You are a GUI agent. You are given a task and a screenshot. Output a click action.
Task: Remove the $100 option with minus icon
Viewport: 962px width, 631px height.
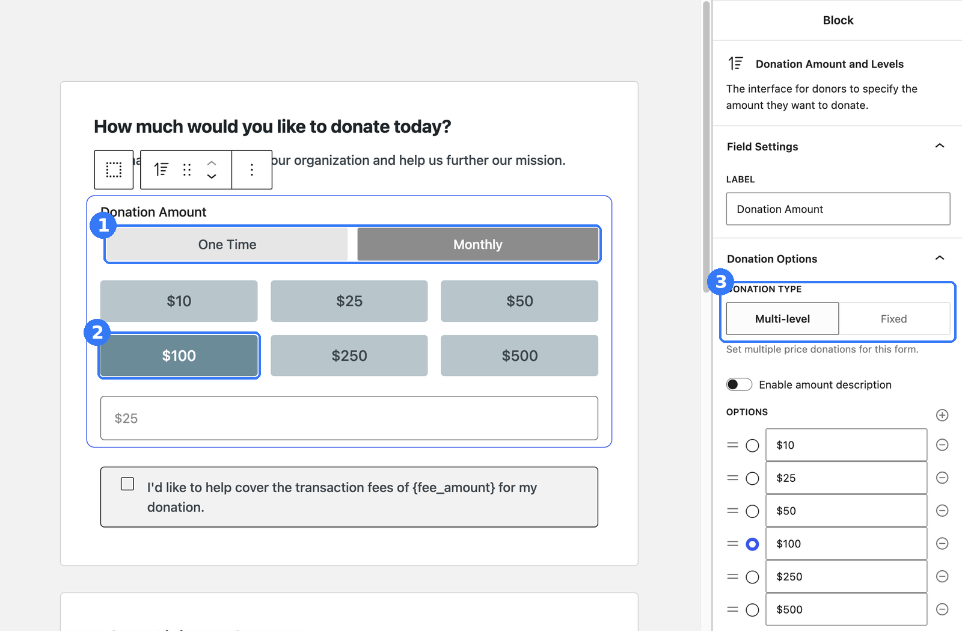click(x=942, y=544)
